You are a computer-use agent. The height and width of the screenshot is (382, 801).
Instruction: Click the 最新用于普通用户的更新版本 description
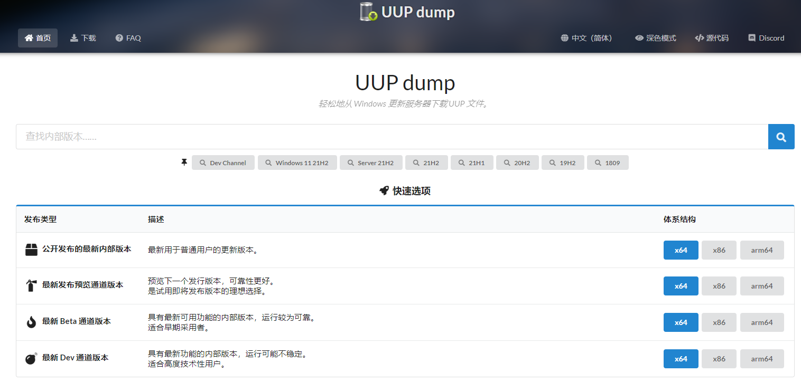[x=203, y=250]
